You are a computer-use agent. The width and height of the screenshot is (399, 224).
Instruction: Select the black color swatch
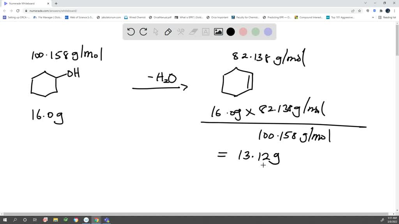[231, 32]
